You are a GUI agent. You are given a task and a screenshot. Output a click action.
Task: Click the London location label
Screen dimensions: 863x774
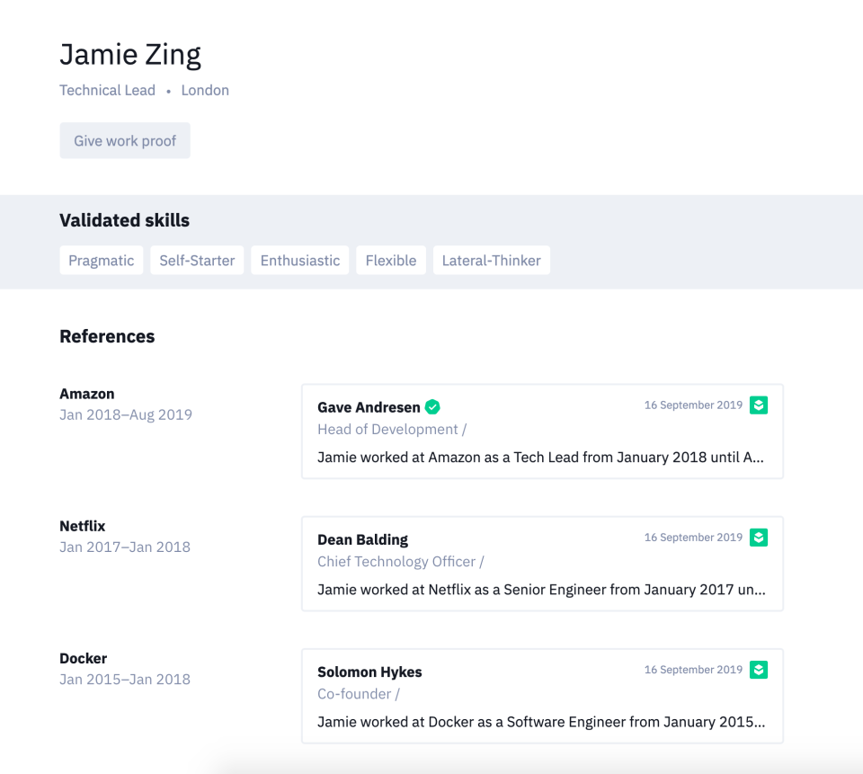click(205, 90)
